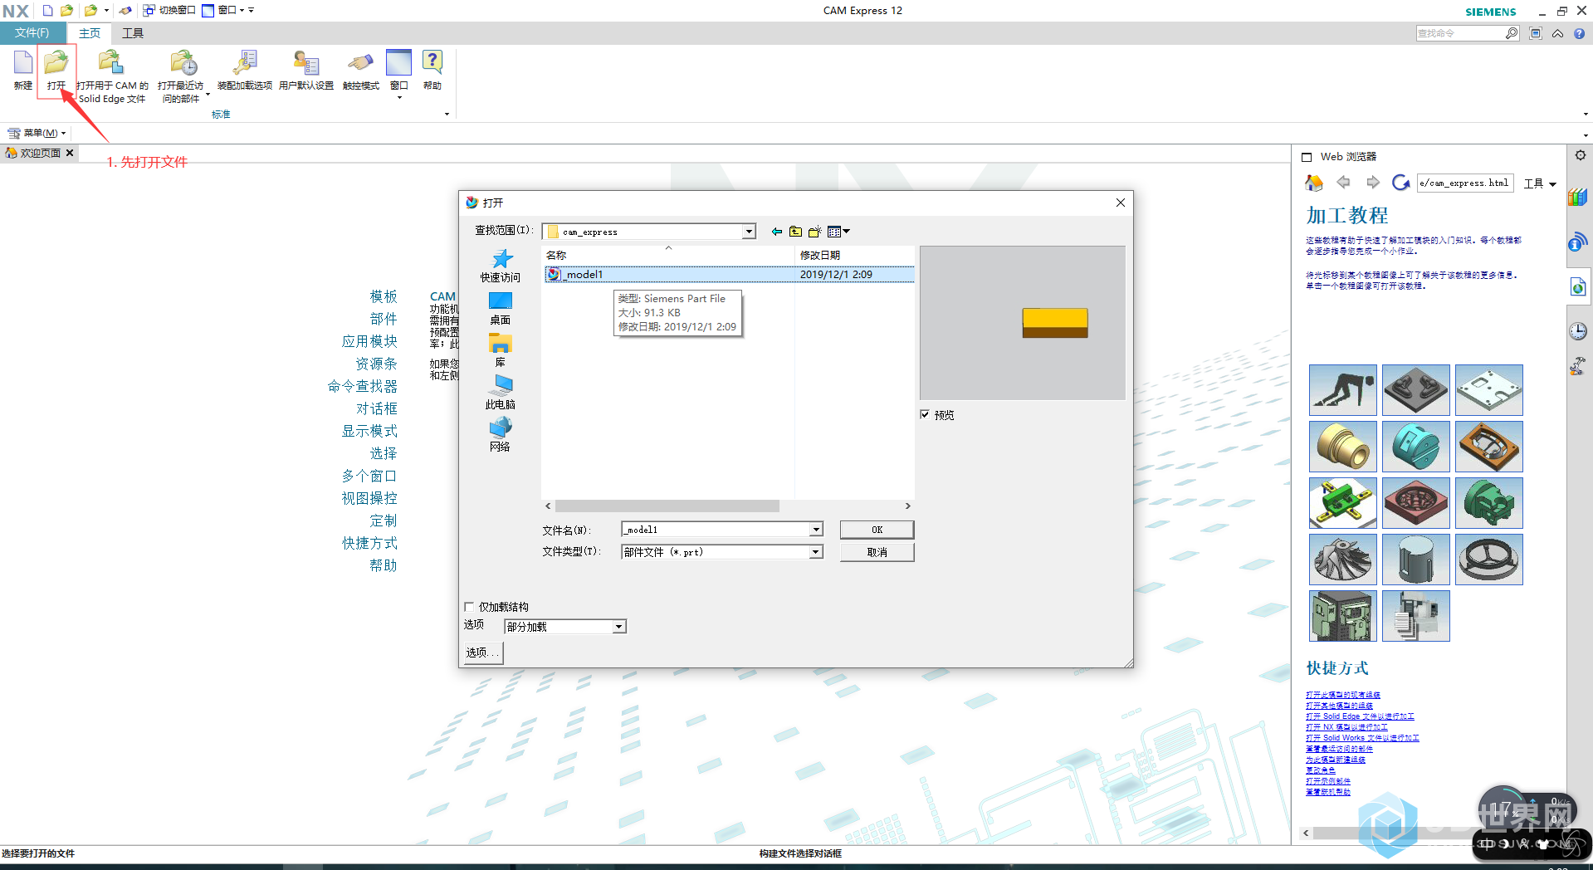
Task: Click link 打开 NX 模型以进行加工
Action: coord(1346,727)
